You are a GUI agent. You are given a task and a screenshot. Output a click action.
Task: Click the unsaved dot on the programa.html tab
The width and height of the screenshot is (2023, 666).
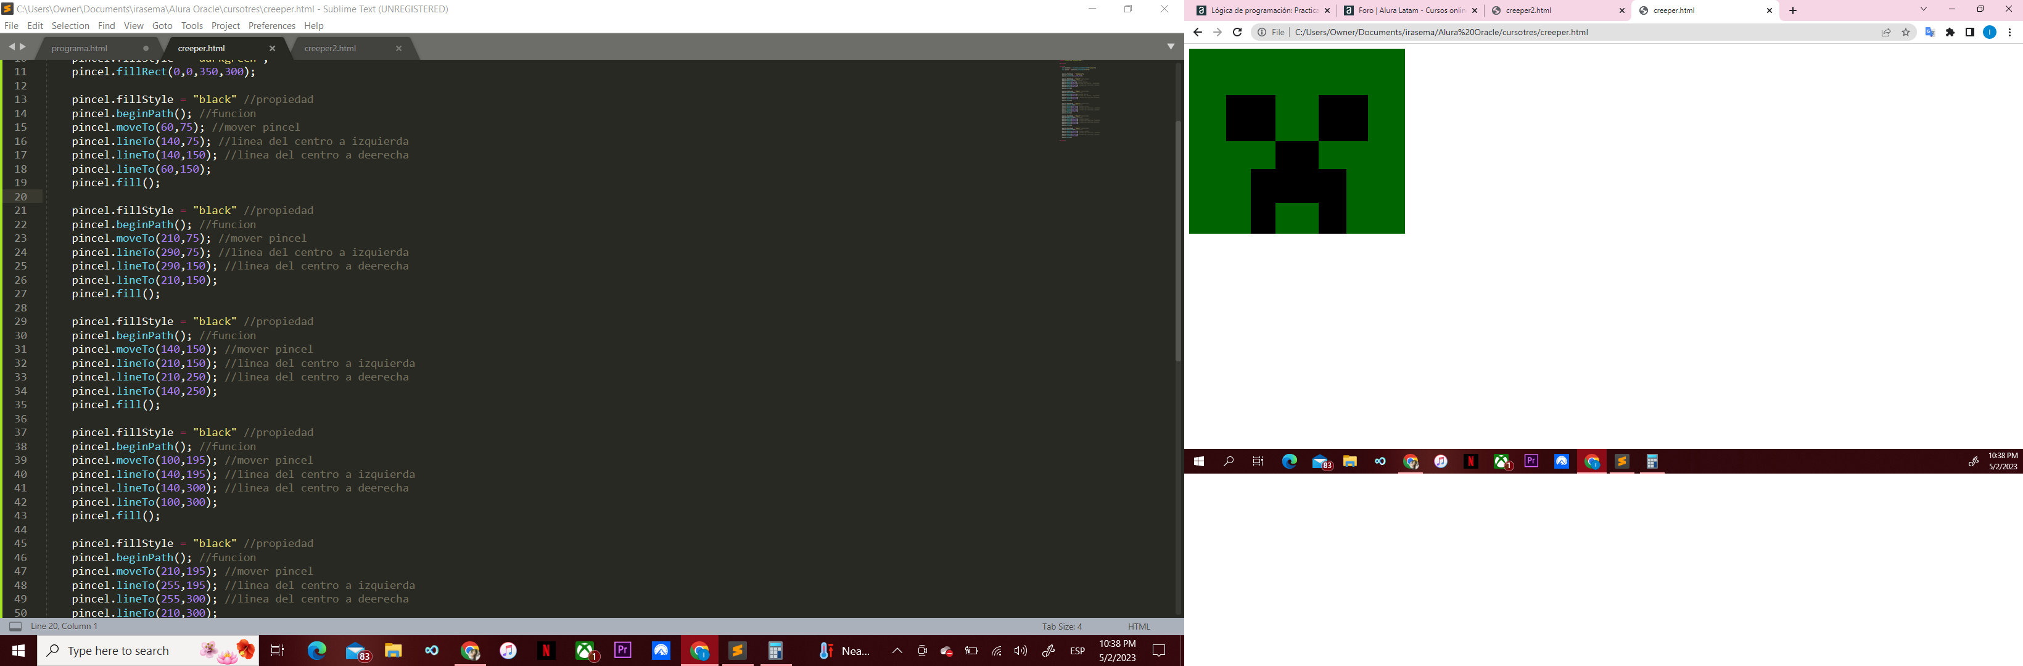point(146,48)
